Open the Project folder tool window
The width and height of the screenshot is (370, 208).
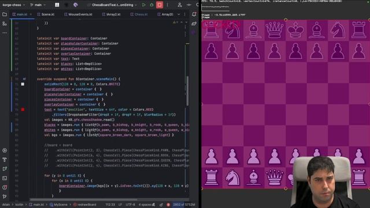(x=5, y=14)
